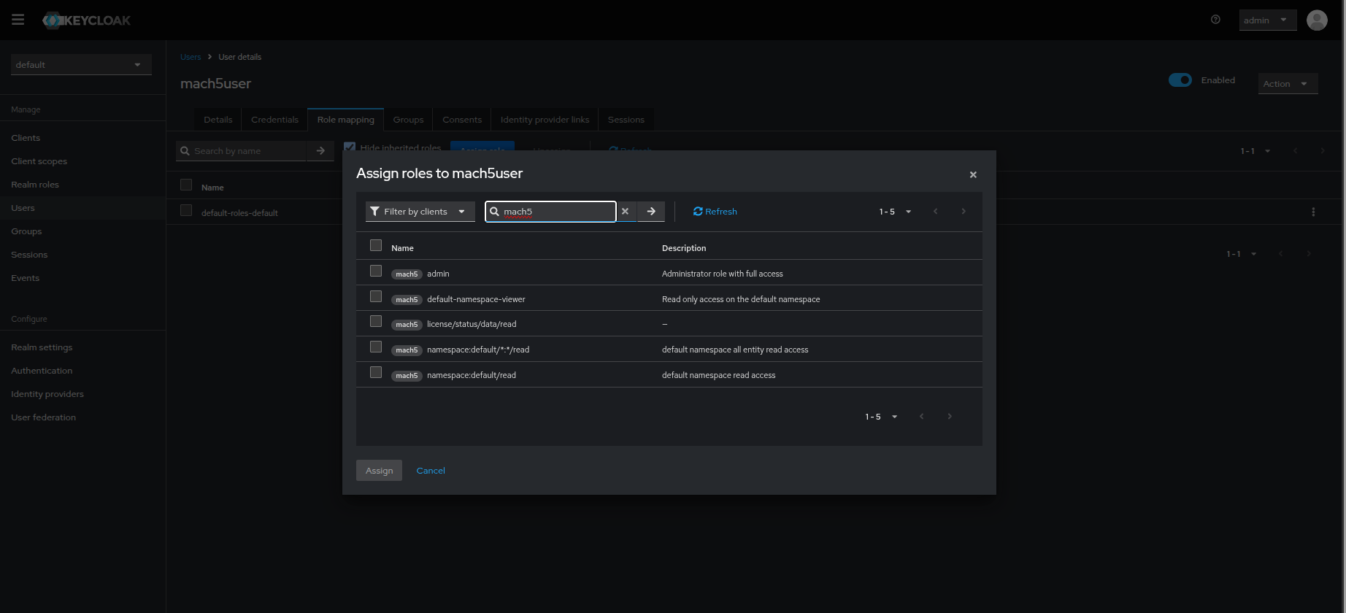The height and width of the screenshot is (613, 1346).
Task: Close the Assign roles dialog
Action: click(x=973, y=174)
